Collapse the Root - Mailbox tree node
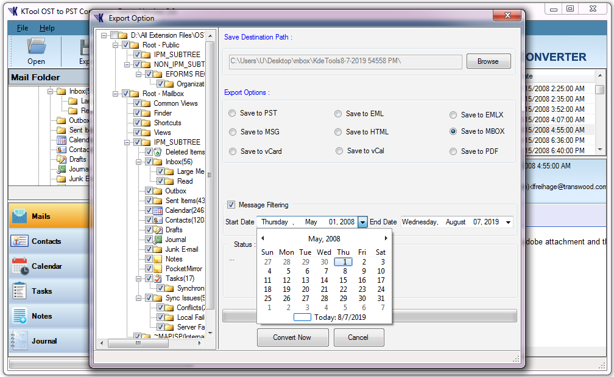Image resolution: width=614 pixels, height=377 pixels. pyautogui.click(x=115, y=94)
